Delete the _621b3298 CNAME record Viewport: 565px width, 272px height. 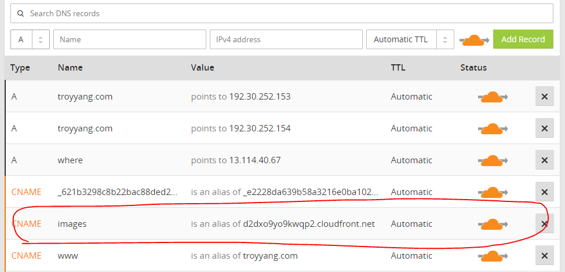point(544,192)
